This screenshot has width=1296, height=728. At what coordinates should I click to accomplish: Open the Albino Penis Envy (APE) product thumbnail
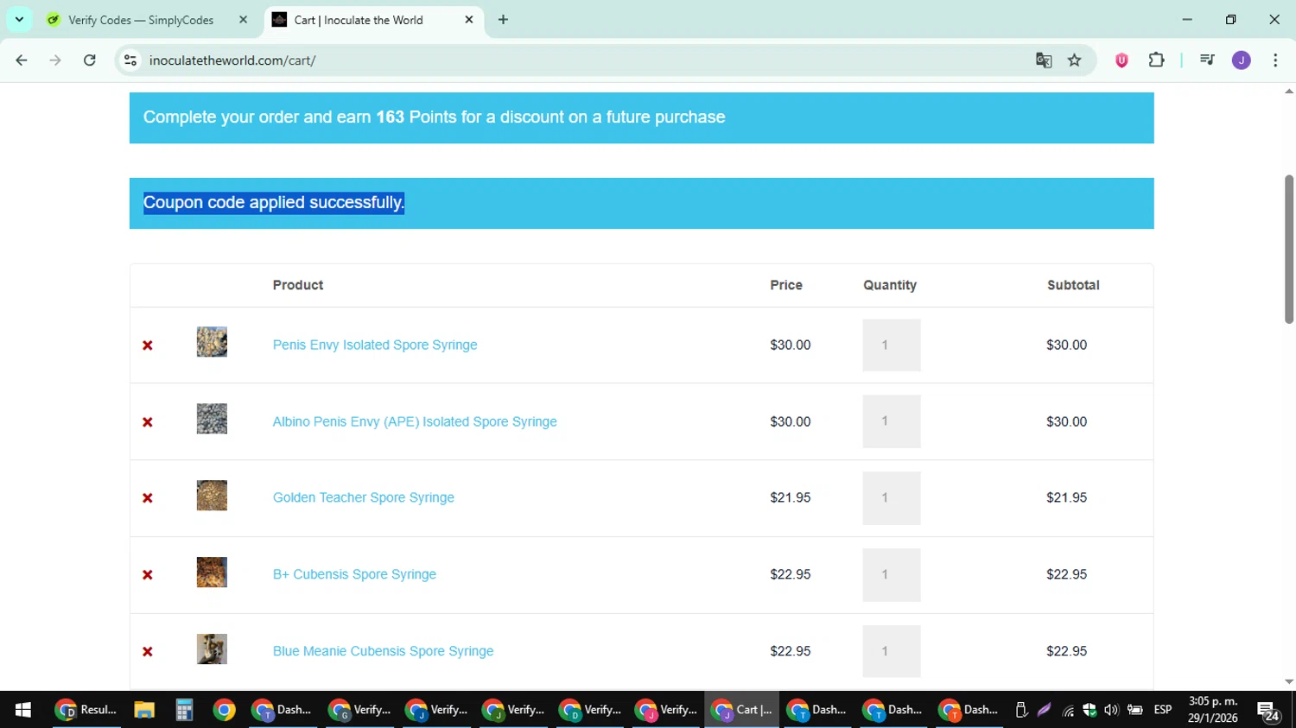212,419
